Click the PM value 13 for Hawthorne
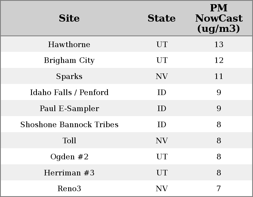This screenshot has height=197, width=253. click(x=219, y=45)
